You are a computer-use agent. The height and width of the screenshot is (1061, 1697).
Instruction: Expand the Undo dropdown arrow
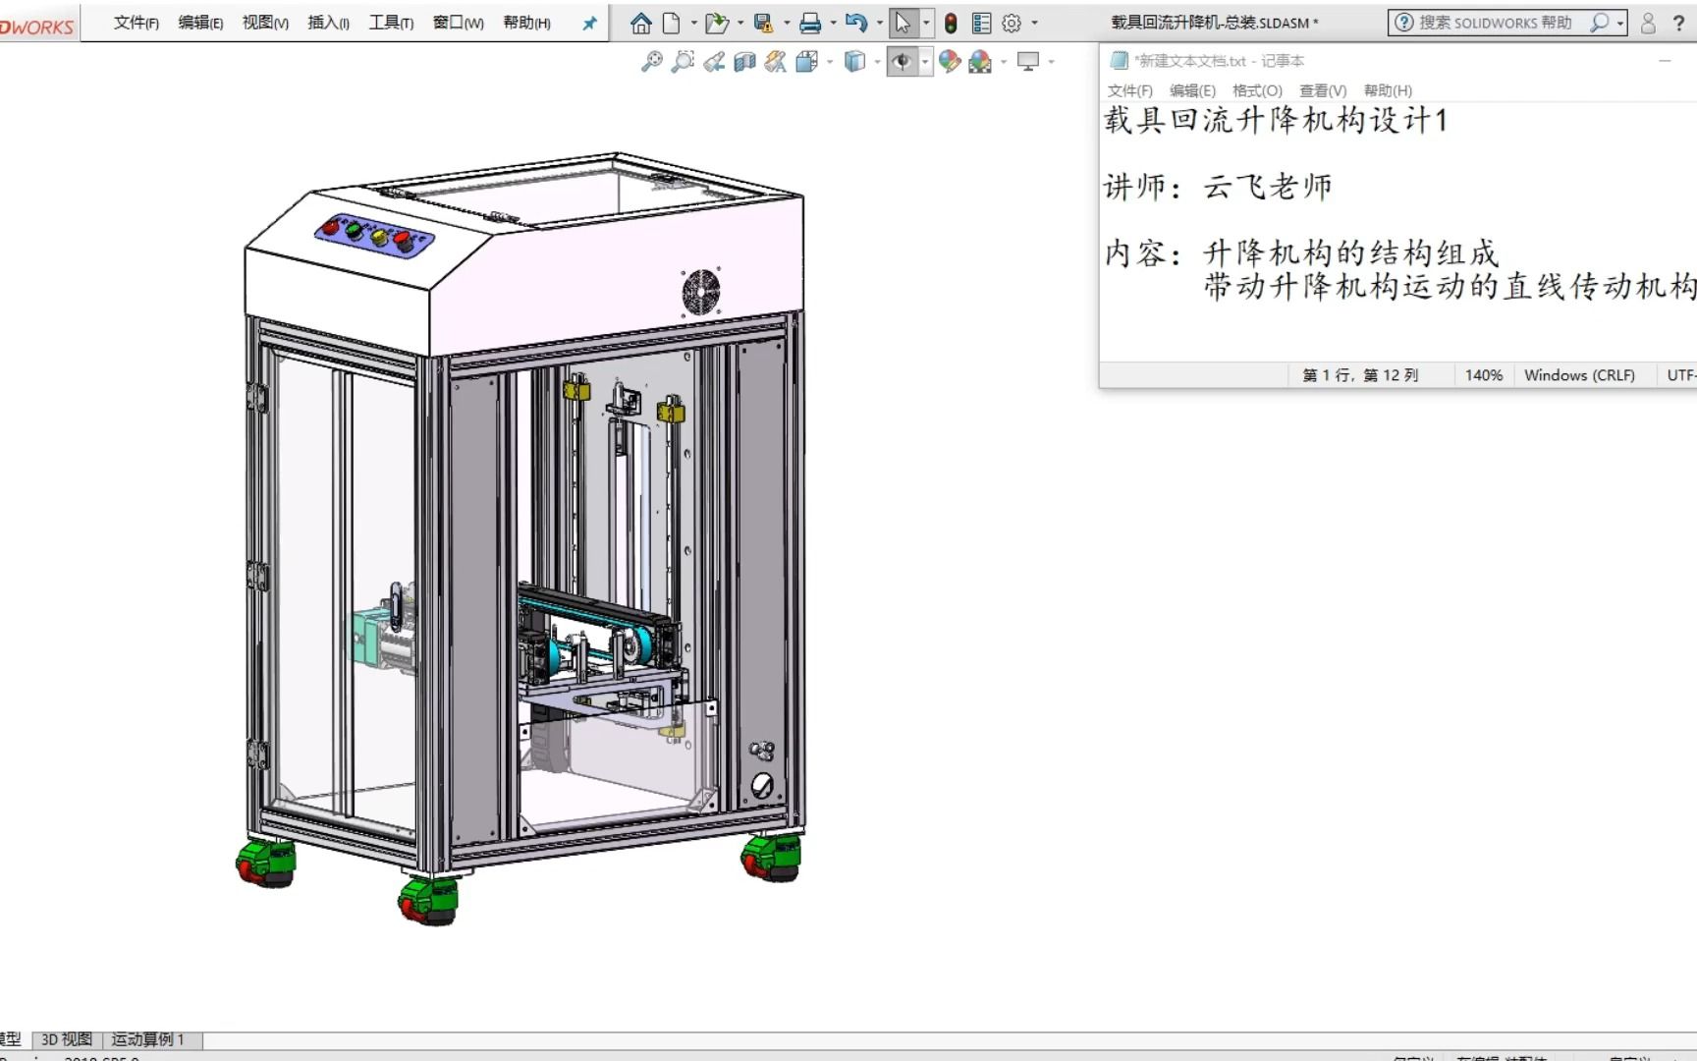(879, 23)
